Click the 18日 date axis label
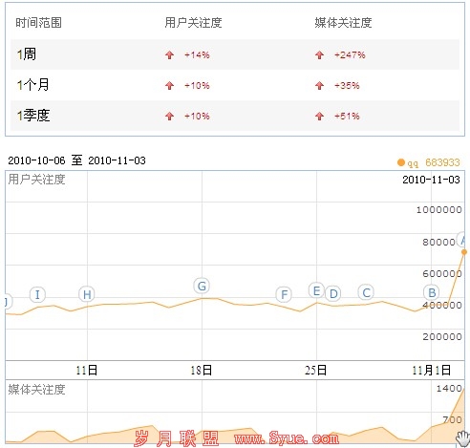The height and width of the screenshot is (448, 470). point(202,370)
